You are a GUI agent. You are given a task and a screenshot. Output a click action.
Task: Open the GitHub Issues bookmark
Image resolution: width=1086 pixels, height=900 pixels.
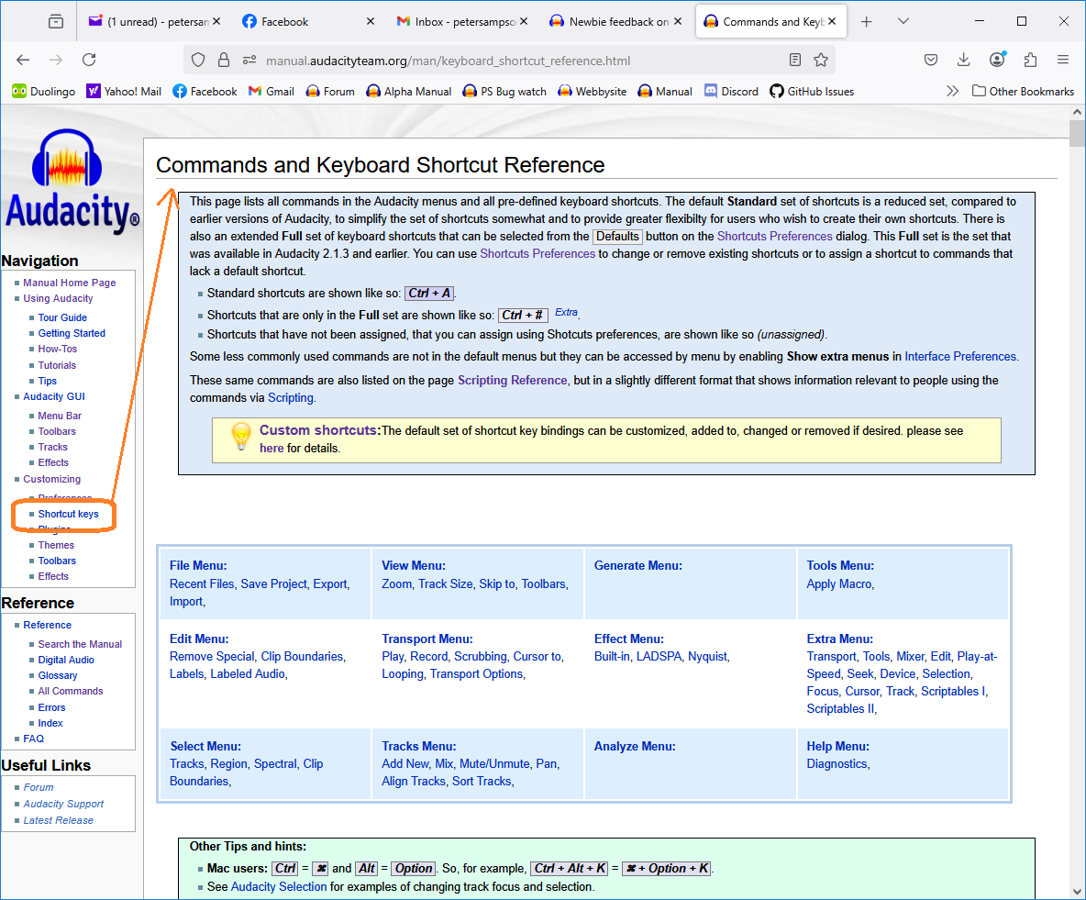coord(812,92)
